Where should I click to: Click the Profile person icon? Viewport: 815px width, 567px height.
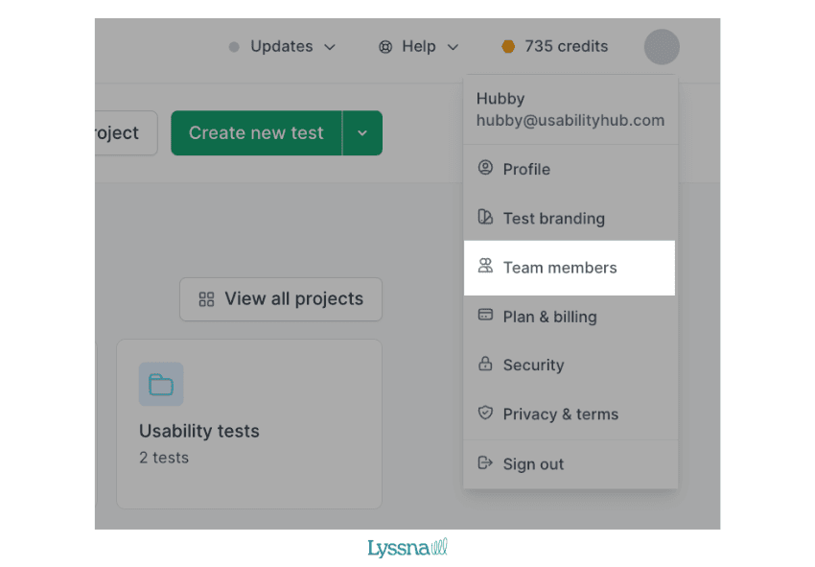click(x=485, y=168)
